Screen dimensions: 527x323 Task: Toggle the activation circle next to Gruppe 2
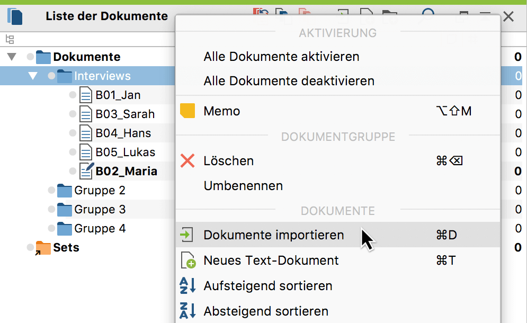[x=50, y=191]
